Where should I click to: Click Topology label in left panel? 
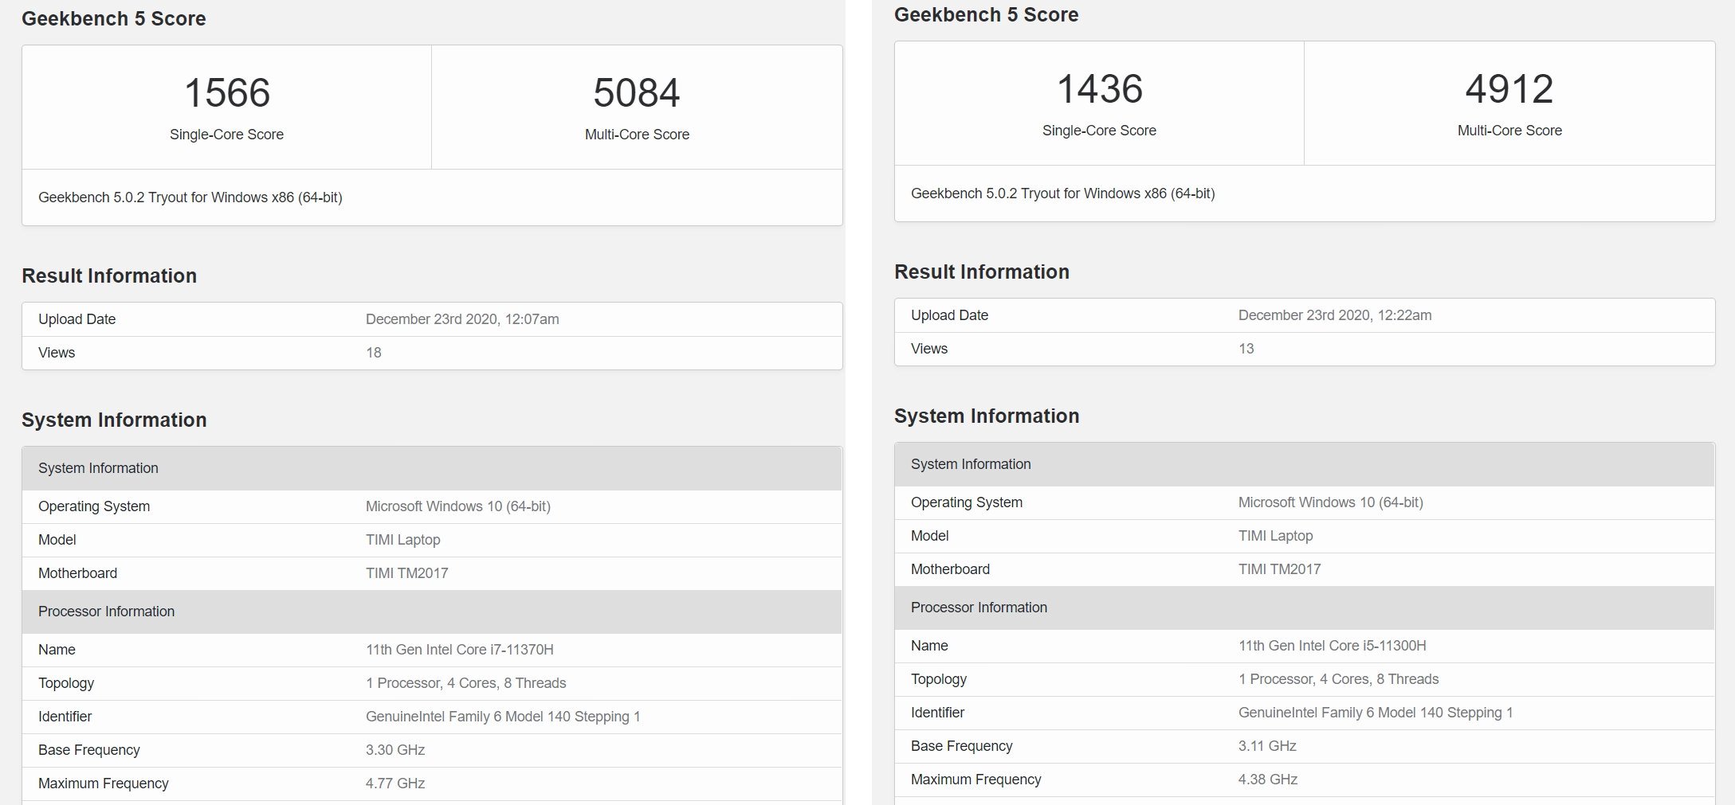point(66,683)
